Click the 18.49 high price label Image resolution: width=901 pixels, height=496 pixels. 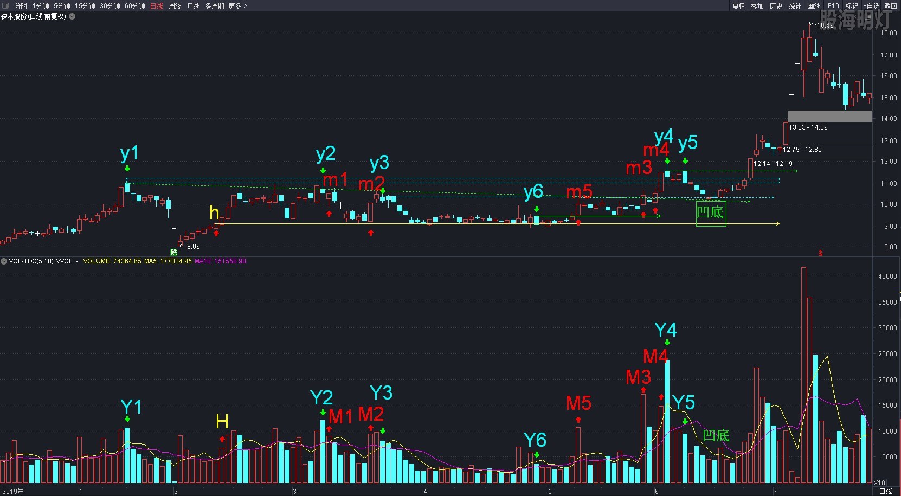click(x=826, y=25)
